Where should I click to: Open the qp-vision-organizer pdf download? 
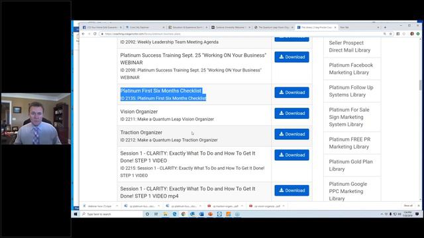[x=264, y=206]
